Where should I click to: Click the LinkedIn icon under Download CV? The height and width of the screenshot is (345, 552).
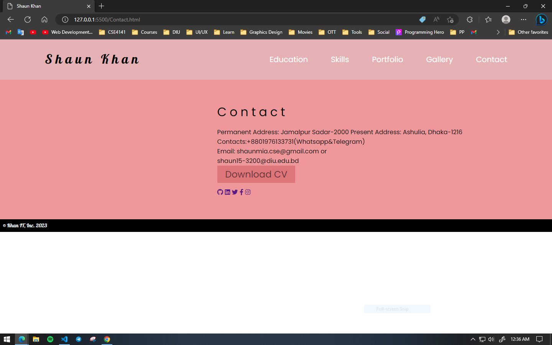tap(227, 192)
